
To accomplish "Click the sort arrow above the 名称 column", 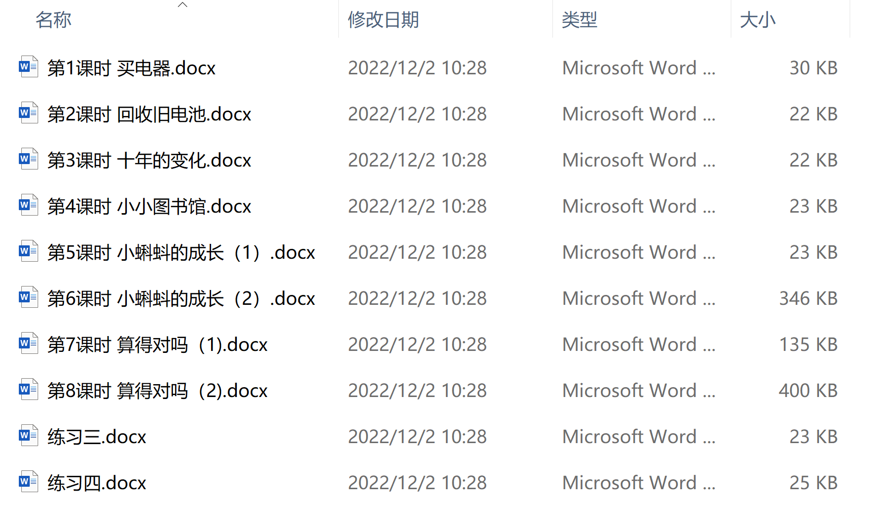I will click(182, 4).
